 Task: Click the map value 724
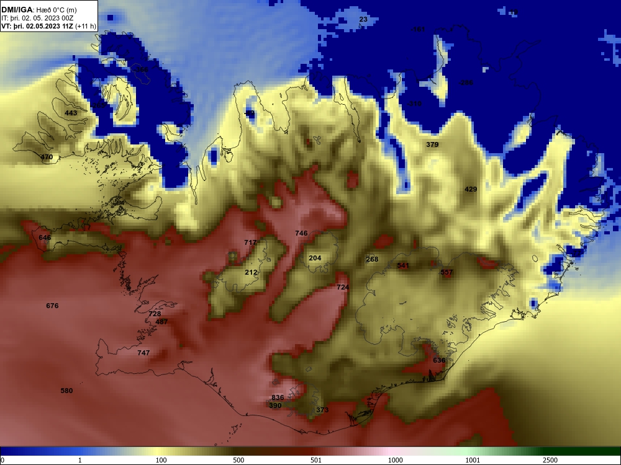coord(343,287)
